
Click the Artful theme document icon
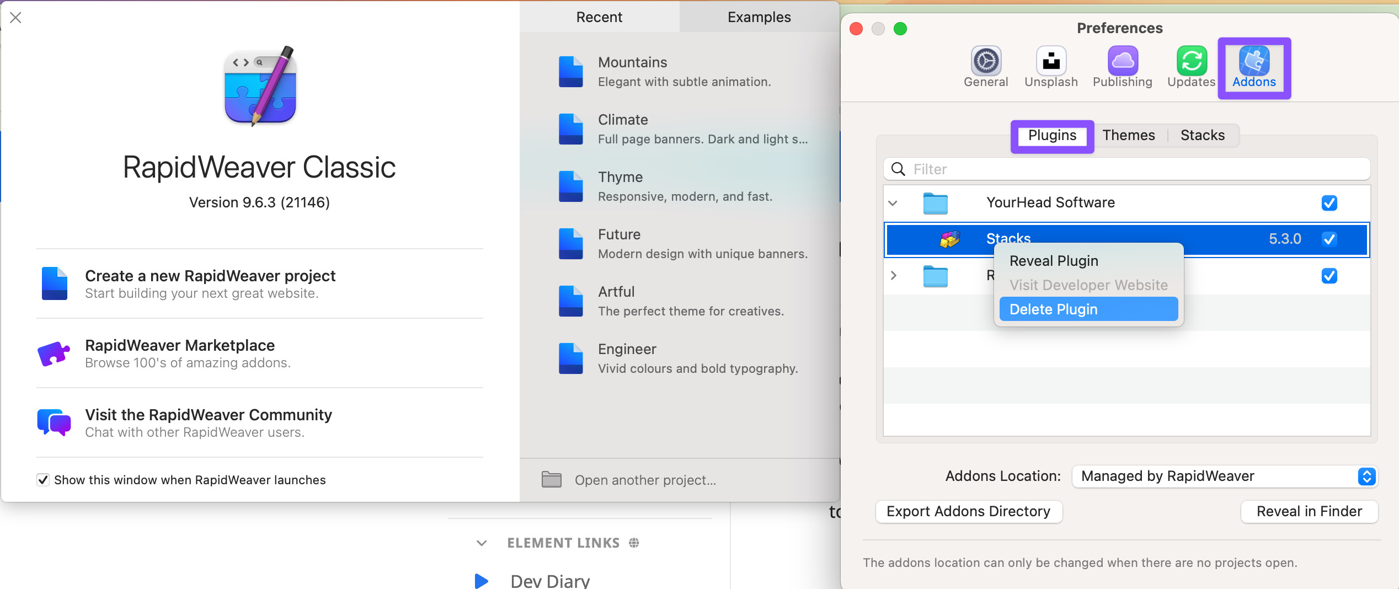[570, 301]
